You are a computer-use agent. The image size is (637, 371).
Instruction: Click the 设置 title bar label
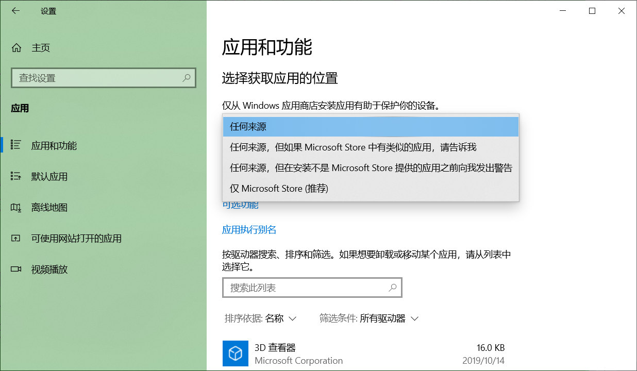(x=48, y=10)
